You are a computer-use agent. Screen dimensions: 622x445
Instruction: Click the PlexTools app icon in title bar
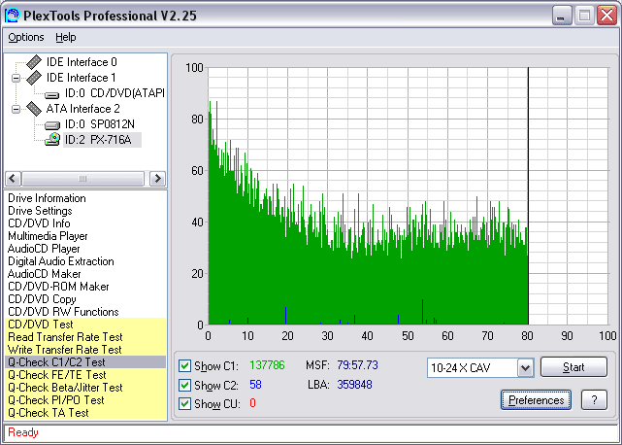coord(13,16)
